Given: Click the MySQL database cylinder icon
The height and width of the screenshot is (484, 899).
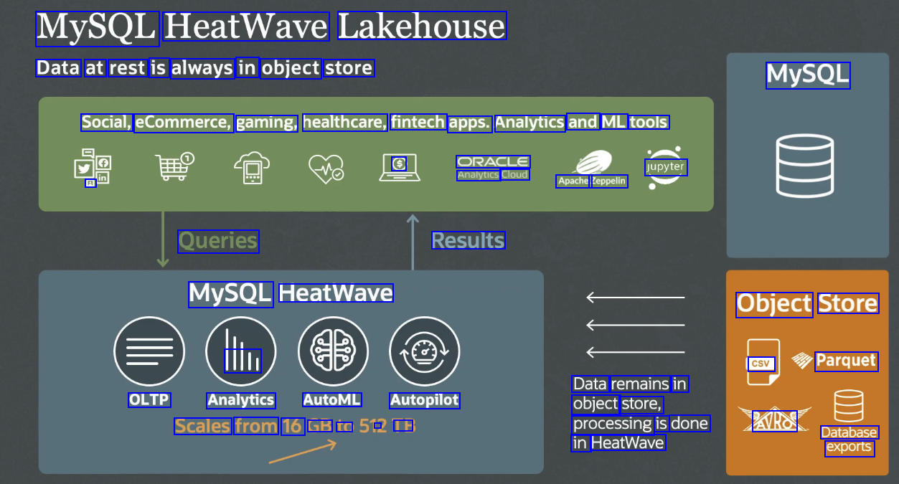Looking at the screenshot, I should tap(805, 166).
